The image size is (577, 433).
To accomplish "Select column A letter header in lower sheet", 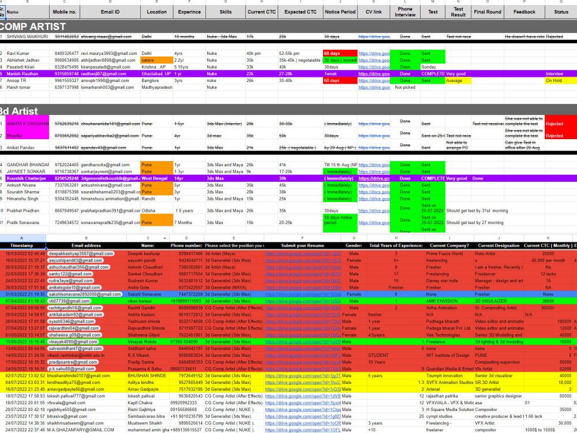I will click(x=22, y=238).
